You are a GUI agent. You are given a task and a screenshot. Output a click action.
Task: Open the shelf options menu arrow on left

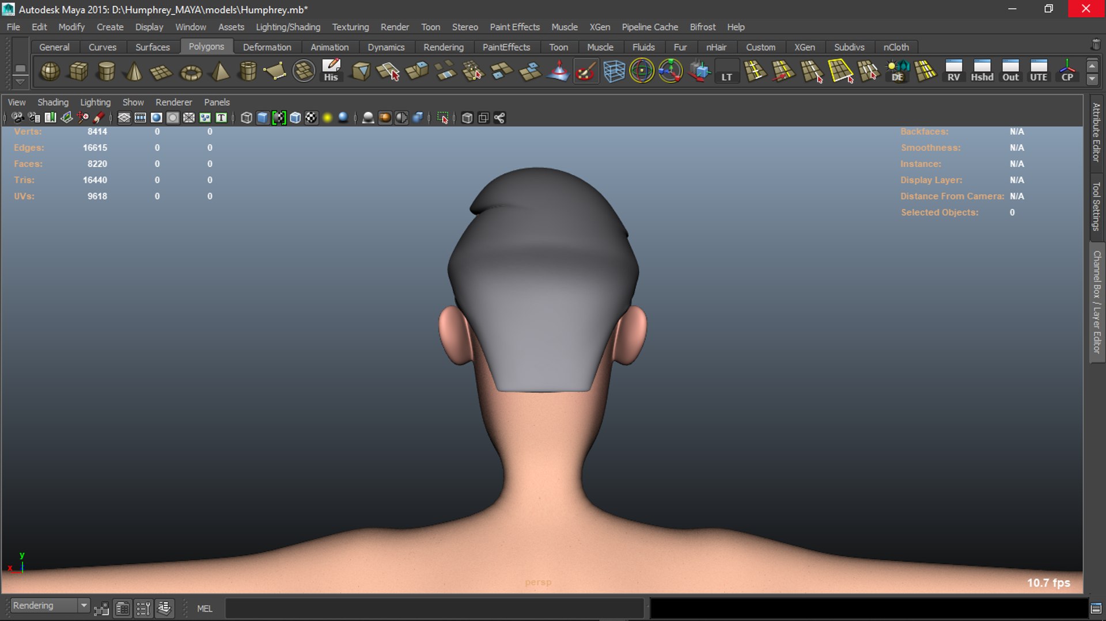pos(20,82)
